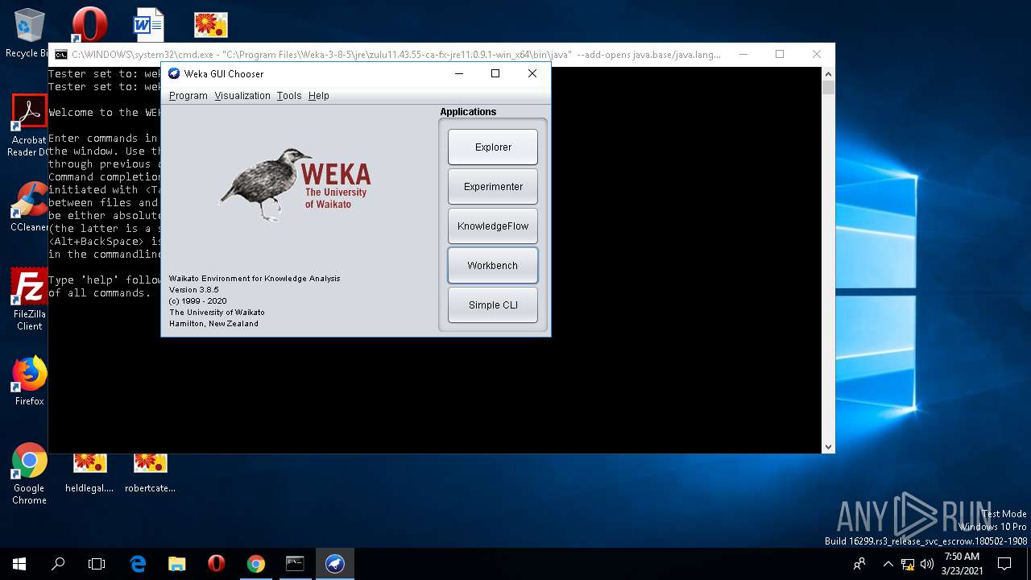Open File Explorer from the taskbar
The image size is (1031, 580).
click(x=177, y=564)
